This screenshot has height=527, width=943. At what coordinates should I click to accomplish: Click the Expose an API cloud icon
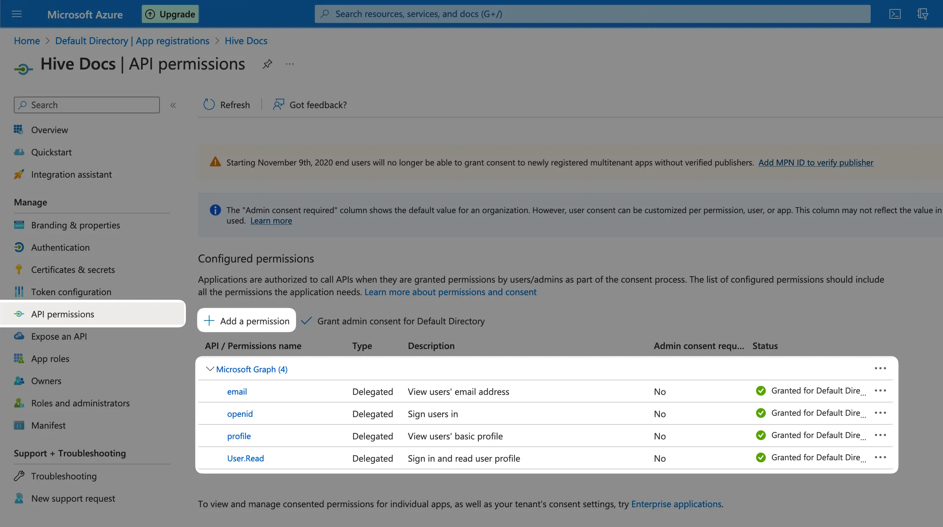point(19,336)
